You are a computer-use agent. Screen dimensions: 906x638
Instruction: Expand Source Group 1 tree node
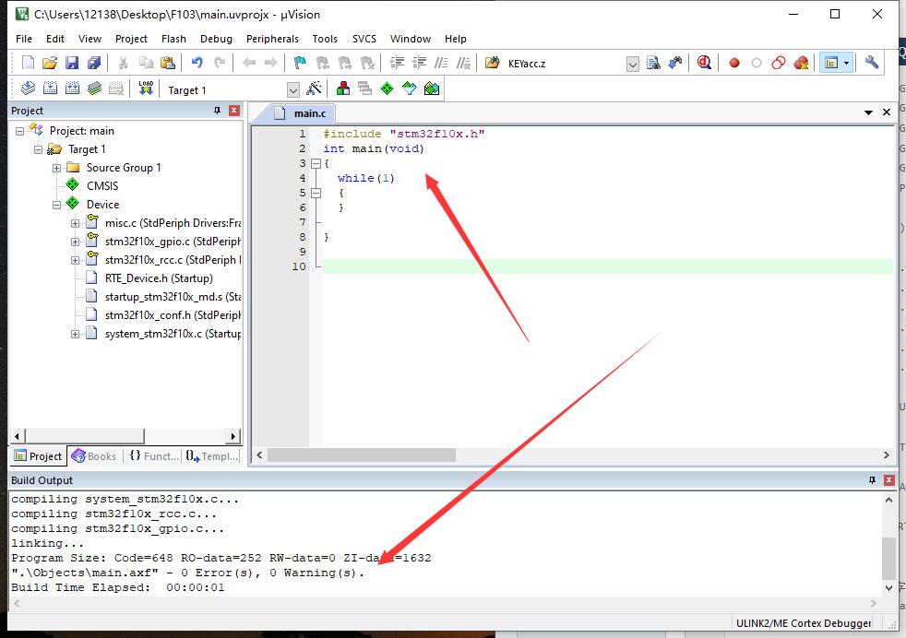(x=56, y=168)
